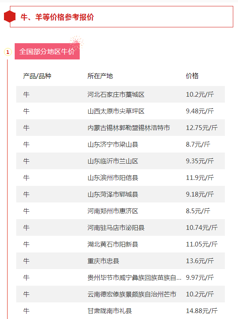Click the 价格 column header
Viewport: 238px width, 319px height.
point(192,76)
